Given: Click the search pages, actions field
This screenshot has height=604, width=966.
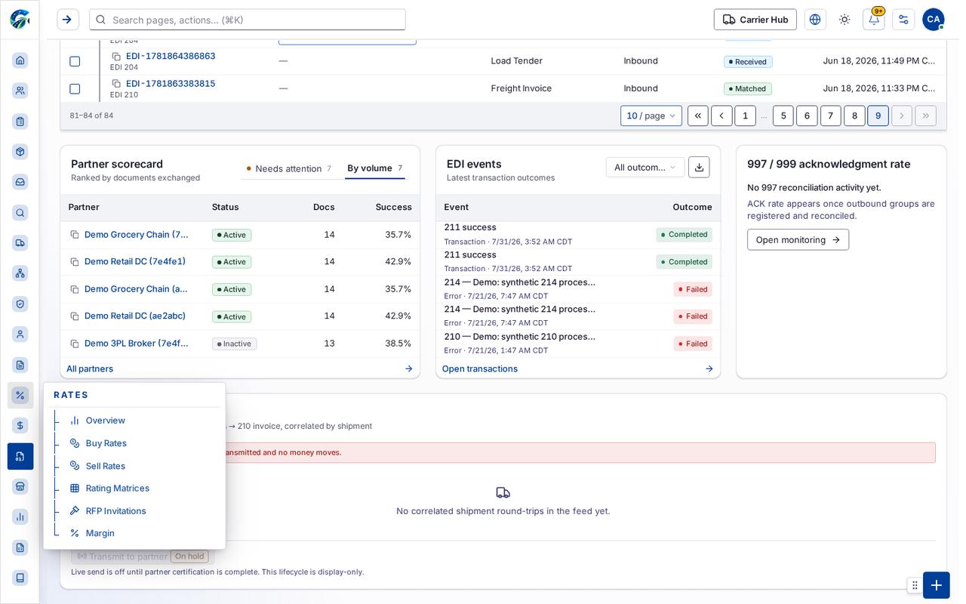Looking at the screenshot, I should [248, 20].
